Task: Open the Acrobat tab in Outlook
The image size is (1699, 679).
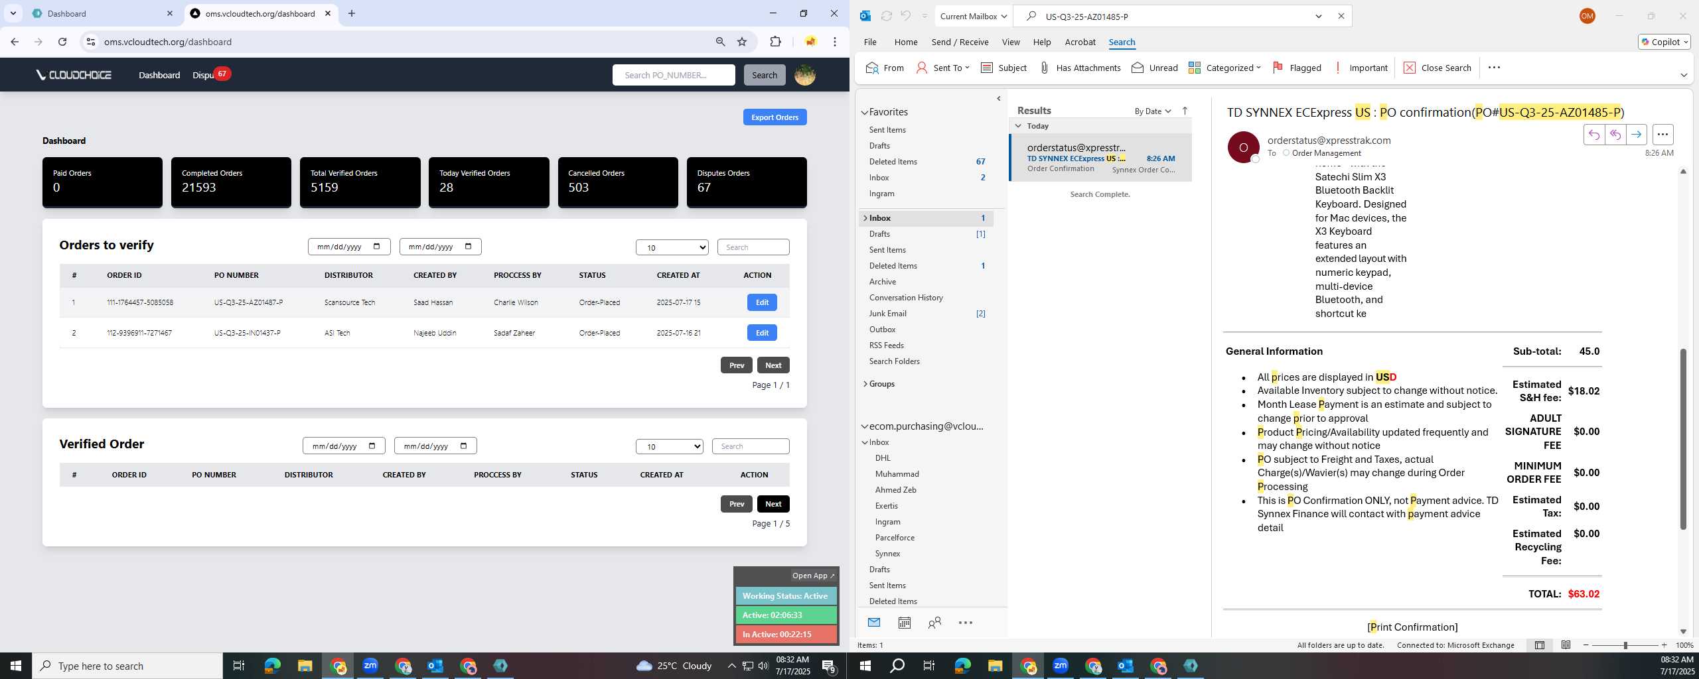Action: [x=1080, y=42]
